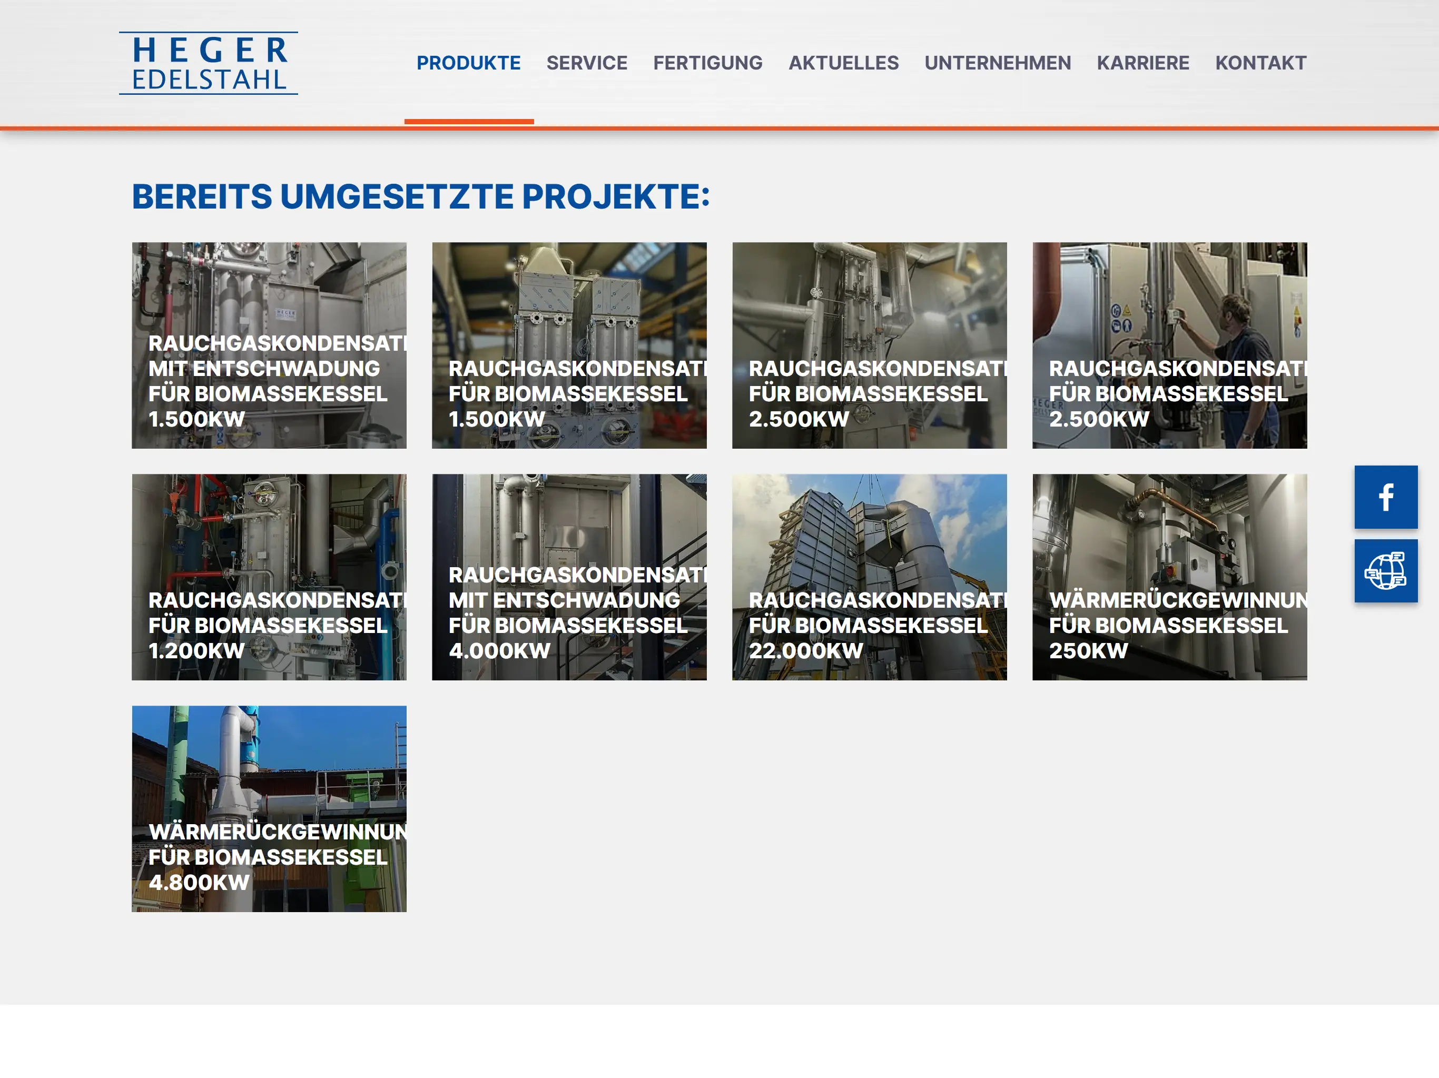Viewport: 1439px width, 1078px height.
Task: View the Rauchgaskondensation mit Entschwadung 4.000kW project
Action: pyautogui.click(x=569, y=577)
